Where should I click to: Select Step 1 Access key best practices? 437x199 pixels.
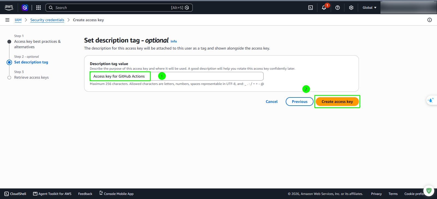(x=37, y=44)
